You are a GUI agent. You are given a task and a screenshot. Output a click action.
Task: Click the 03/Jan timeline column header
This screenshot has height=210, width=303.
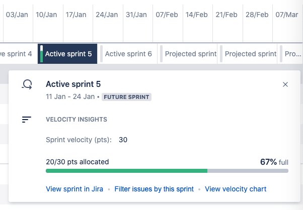tap(17, 15)
